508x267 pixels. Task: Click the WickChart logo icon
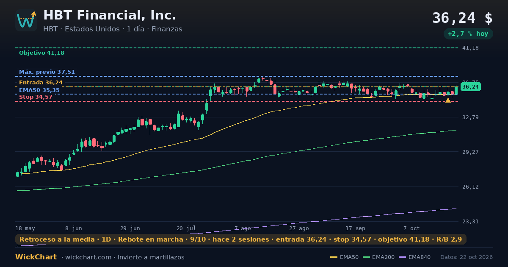(x=26, y=20)
